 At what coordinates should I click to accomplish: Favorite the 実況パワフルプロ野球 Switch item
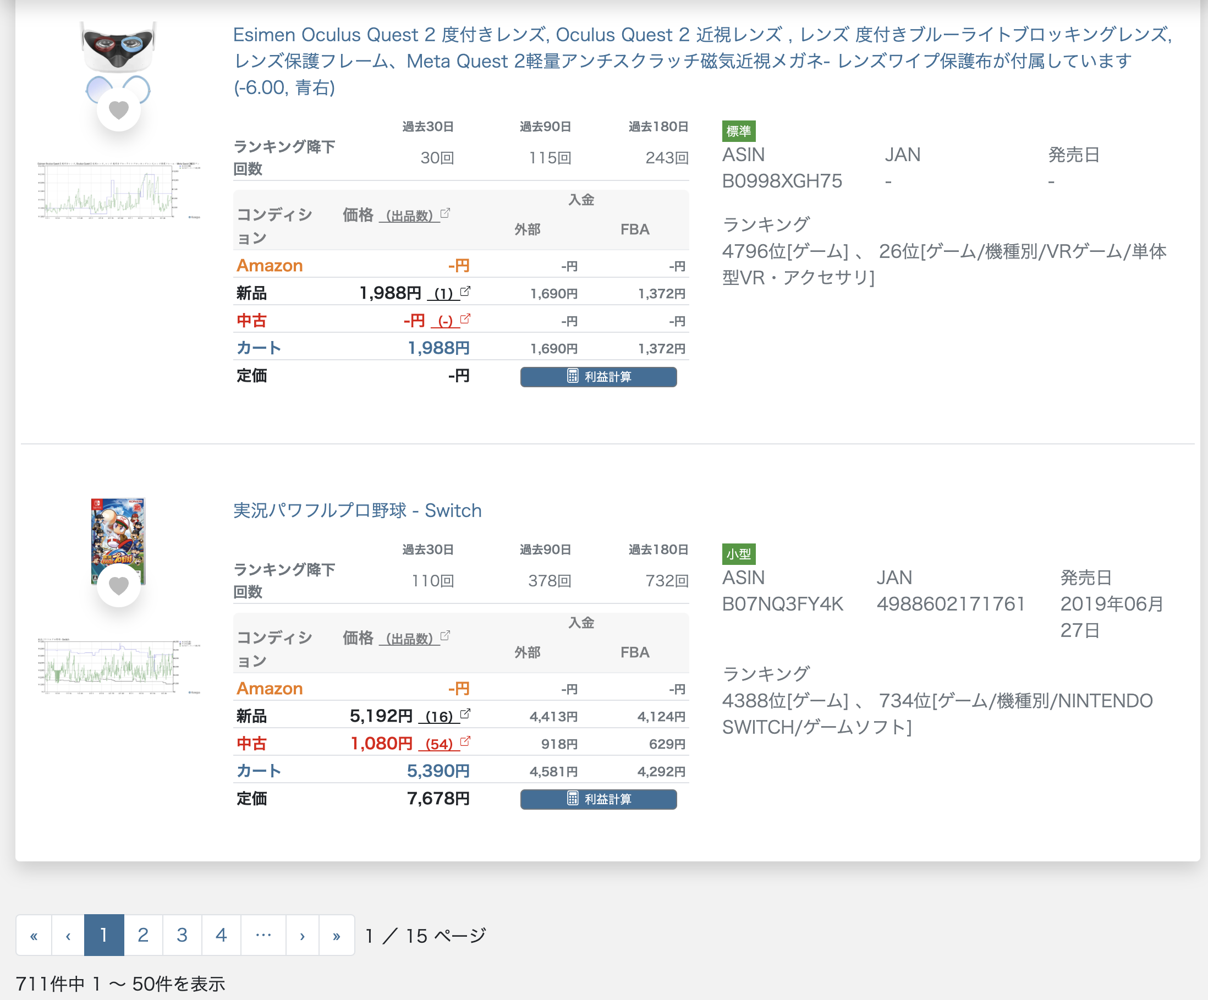pyautogui.click(x=118, y=585)
